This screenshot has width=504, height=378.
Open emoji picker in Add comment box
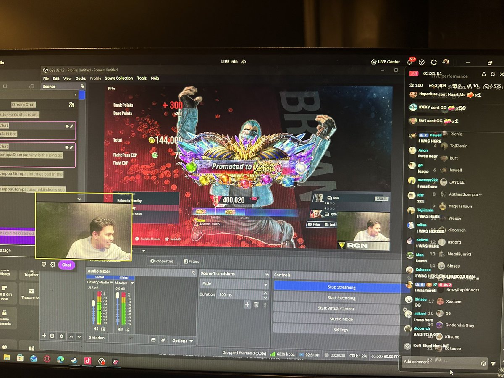pyautogui.click(x=483, y=363)
